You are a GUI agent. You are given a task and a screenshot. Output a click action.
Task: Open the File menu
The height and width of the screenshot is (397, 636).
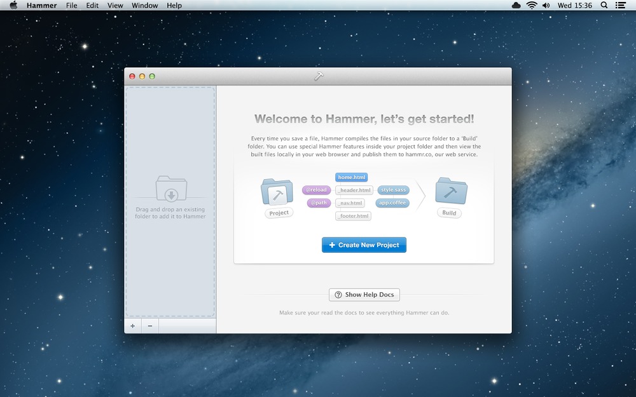click(71, 5)
